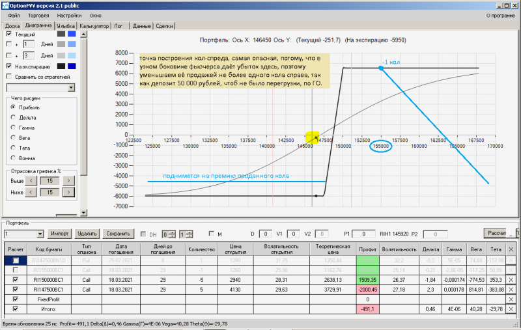Click the scroll-up arrow of left panel
The image size is (521, 330).
(x=84, y=34)
